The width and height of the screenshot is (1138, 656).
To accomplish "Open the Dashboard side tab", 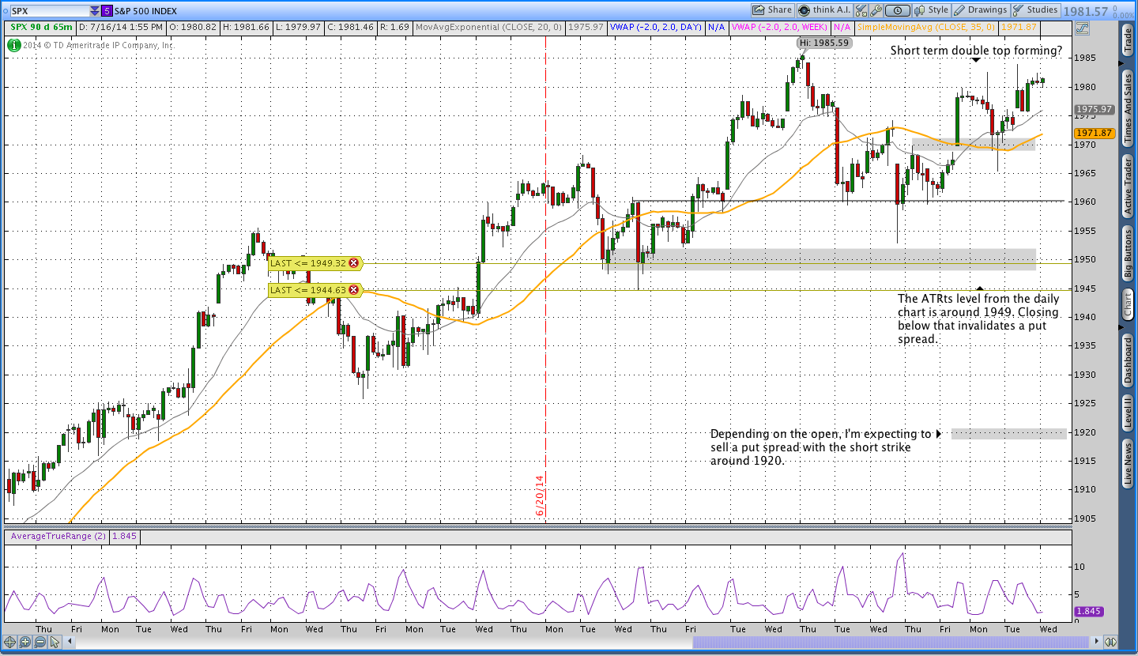I will 1129,360.
